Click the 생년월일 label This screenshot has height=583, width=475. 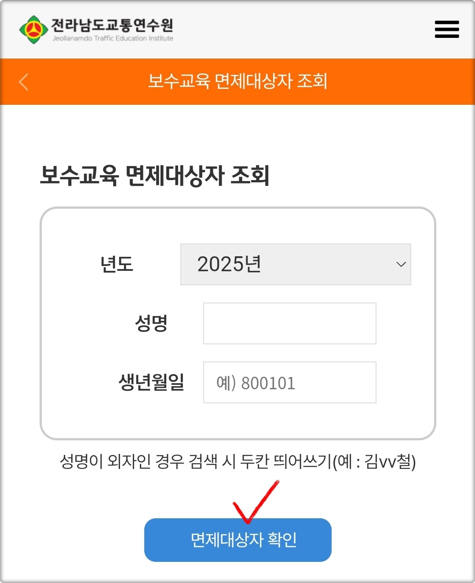(x=151, y=382)
